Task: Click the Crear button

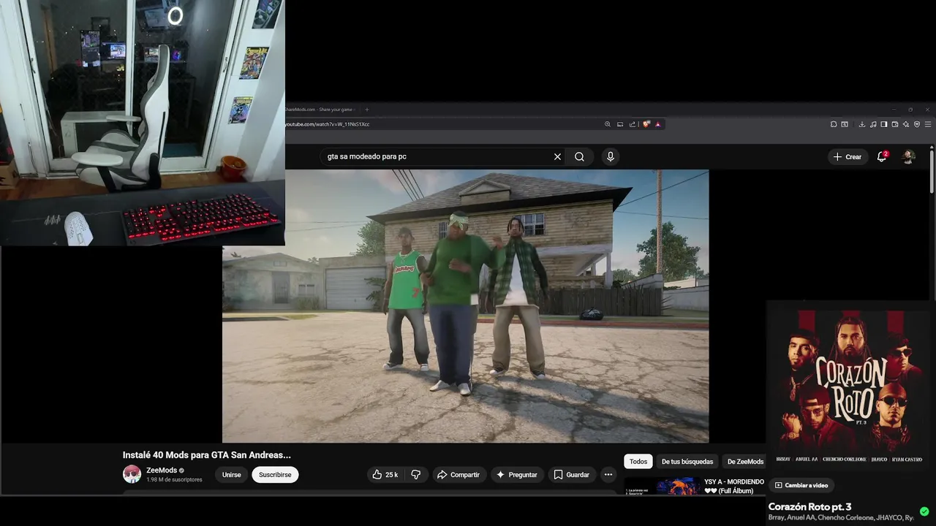Action: pos(848,156)
